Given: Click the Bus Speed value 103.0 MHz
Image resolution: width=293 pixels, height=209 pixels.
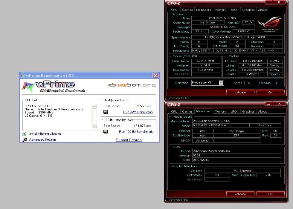Looking at the screenshot, I should [206, 70].
